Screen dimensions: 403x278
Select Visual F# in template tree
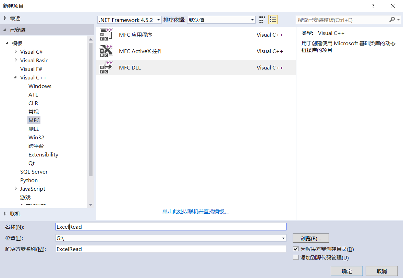coord(31,69)
